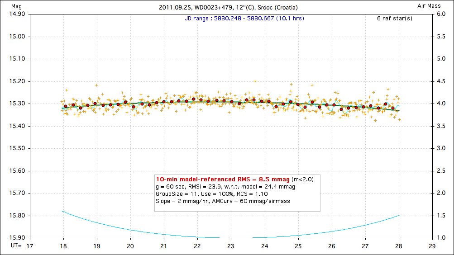Select the 'g = 60 sec, RMSi' line
This screenshot has height=255, width=454.
tap(225, 186)
